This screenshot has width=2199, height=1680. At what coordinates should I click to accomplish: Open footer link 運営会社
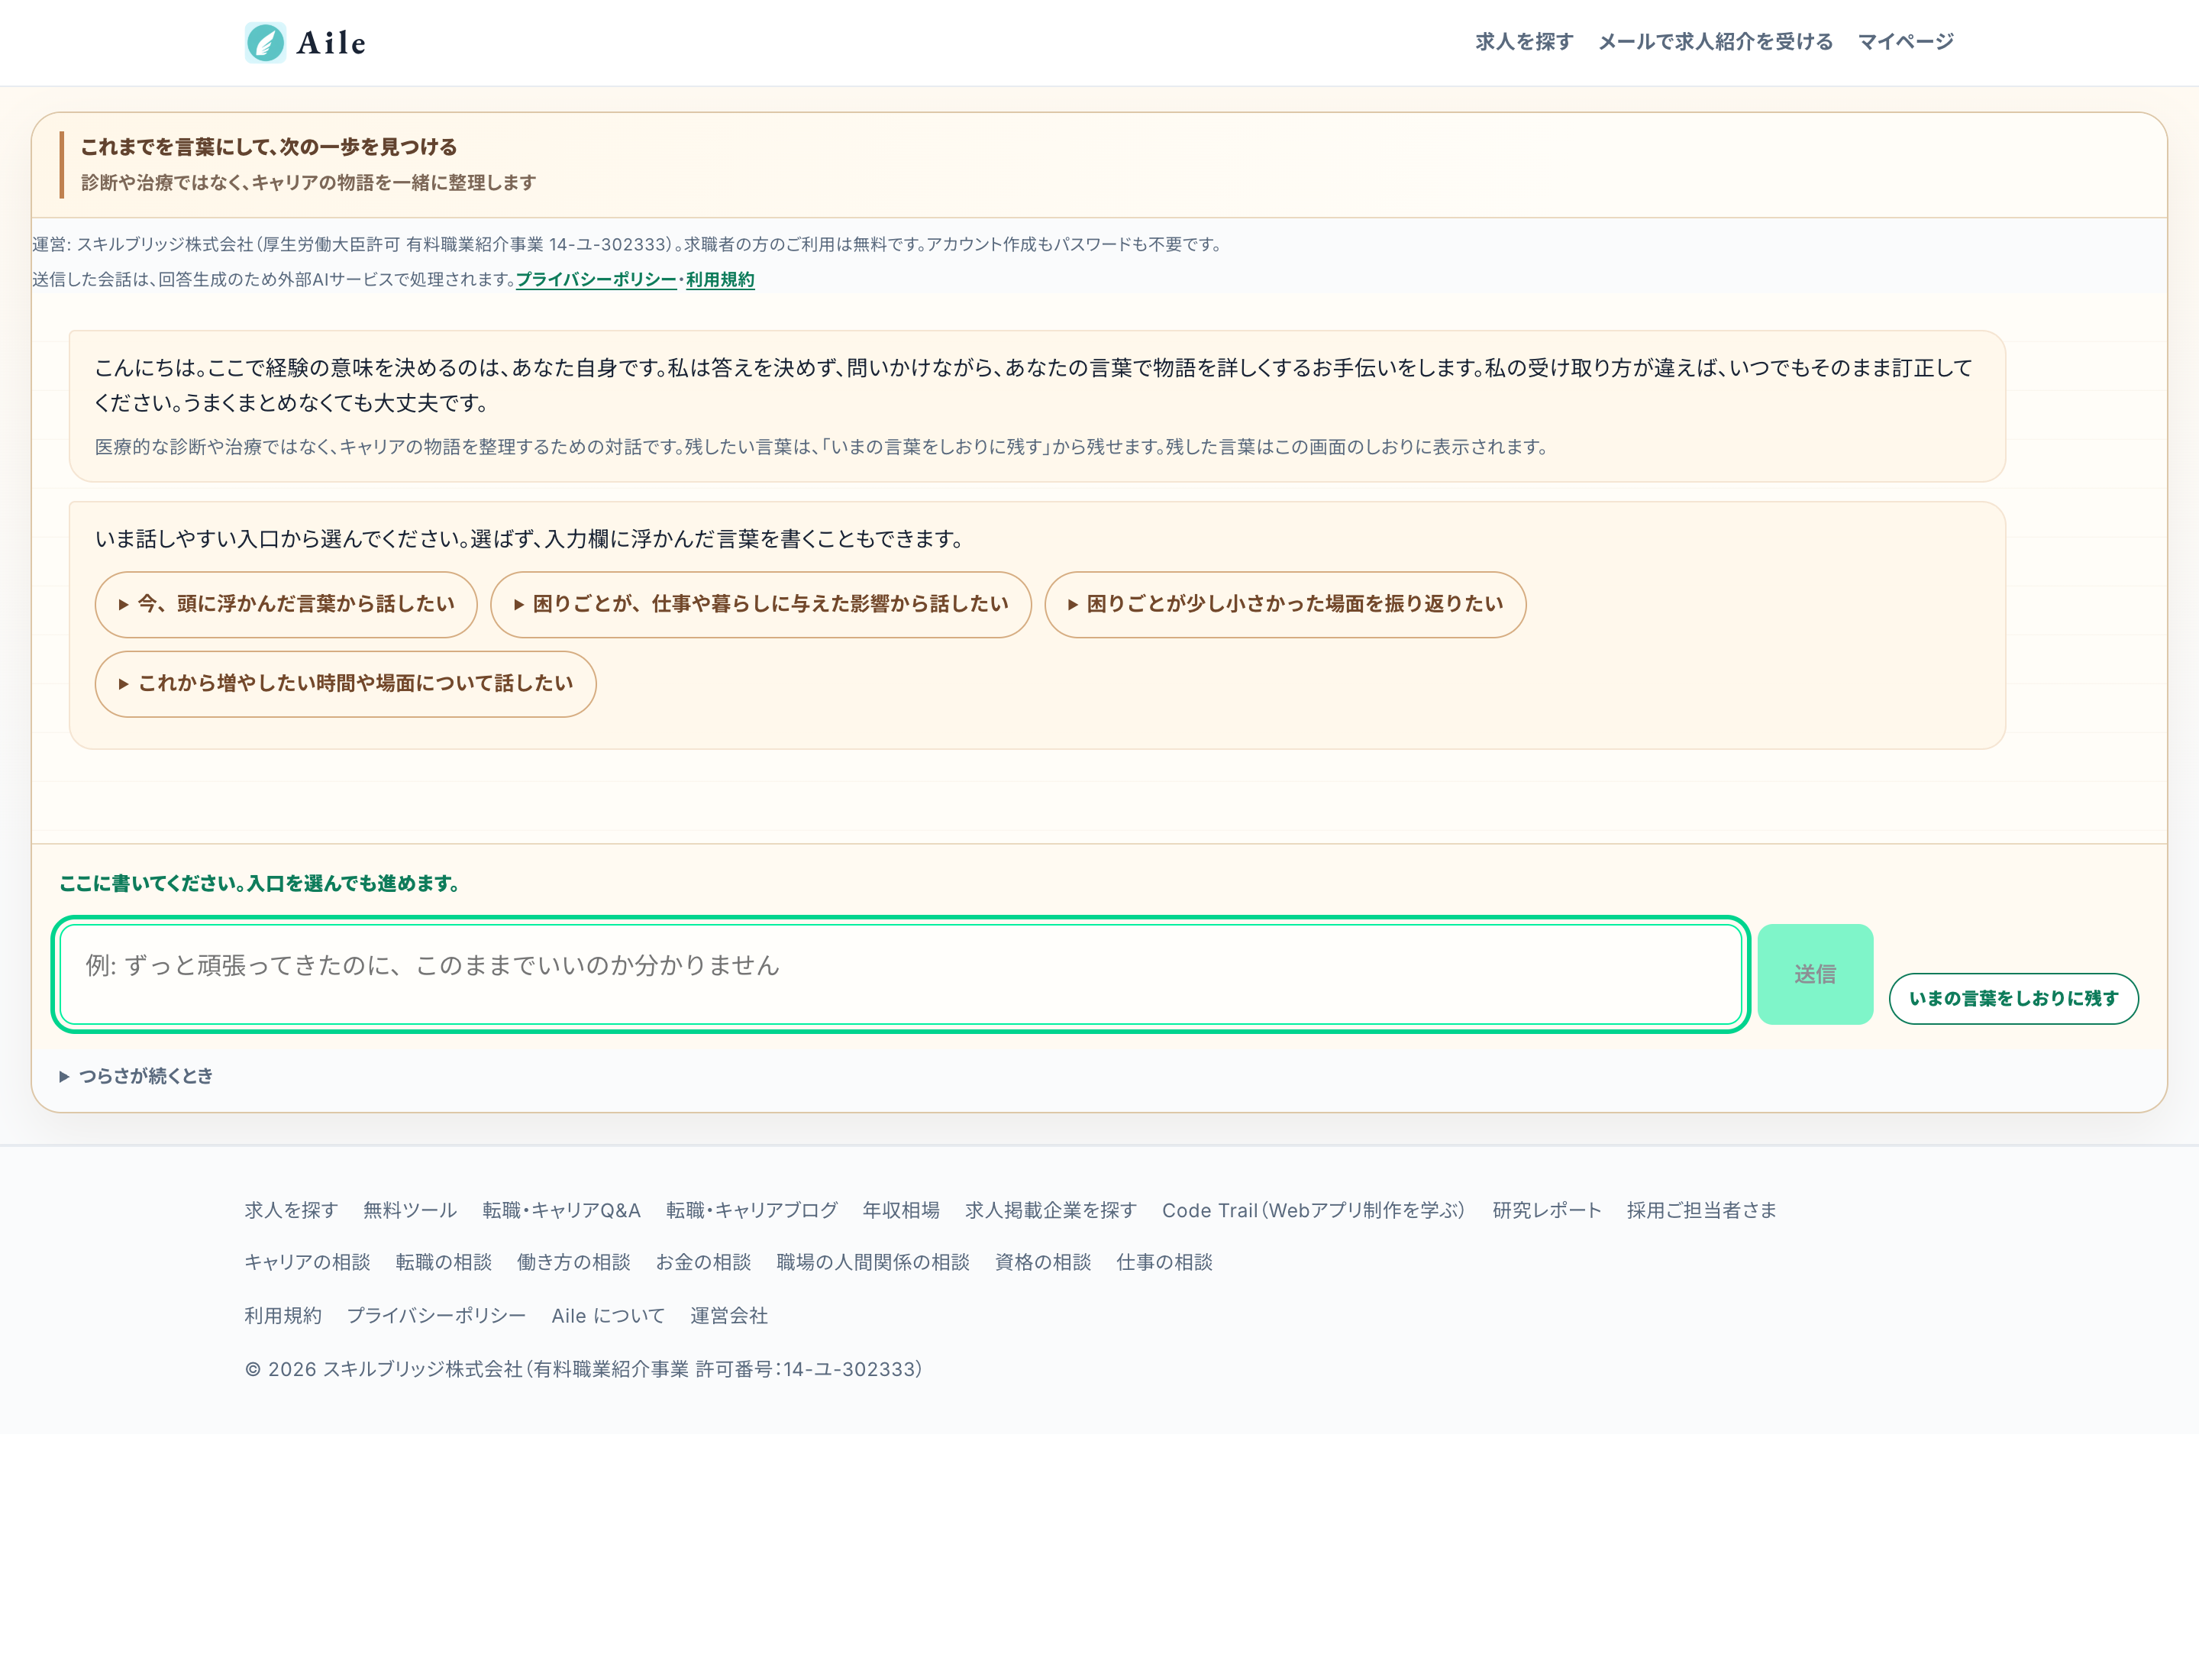[729, 1315]
